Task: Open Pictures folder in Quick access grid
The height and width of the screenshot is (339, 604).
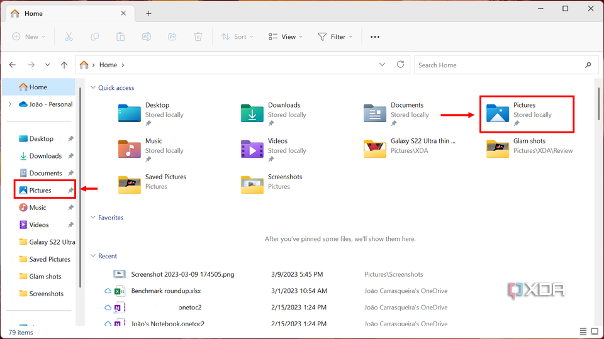Action: pos(519,114)
